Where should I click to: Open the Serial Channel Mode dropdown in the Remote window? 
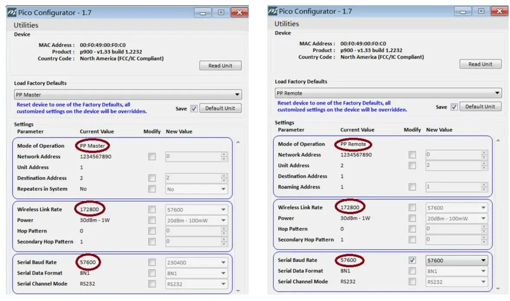(x=457, y=282)
